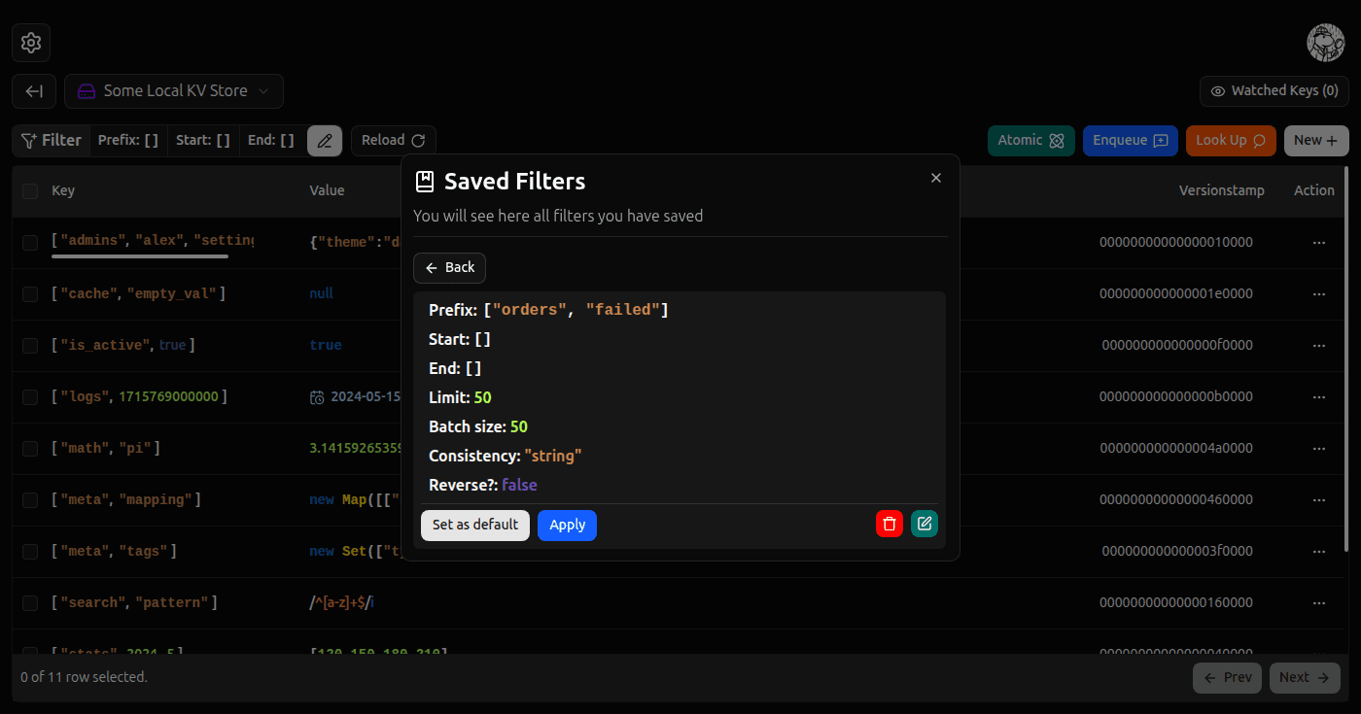1361x714 pixels.
Task: Open the settings gear icon
Action: pyautogui.click(x=31, y=43)
